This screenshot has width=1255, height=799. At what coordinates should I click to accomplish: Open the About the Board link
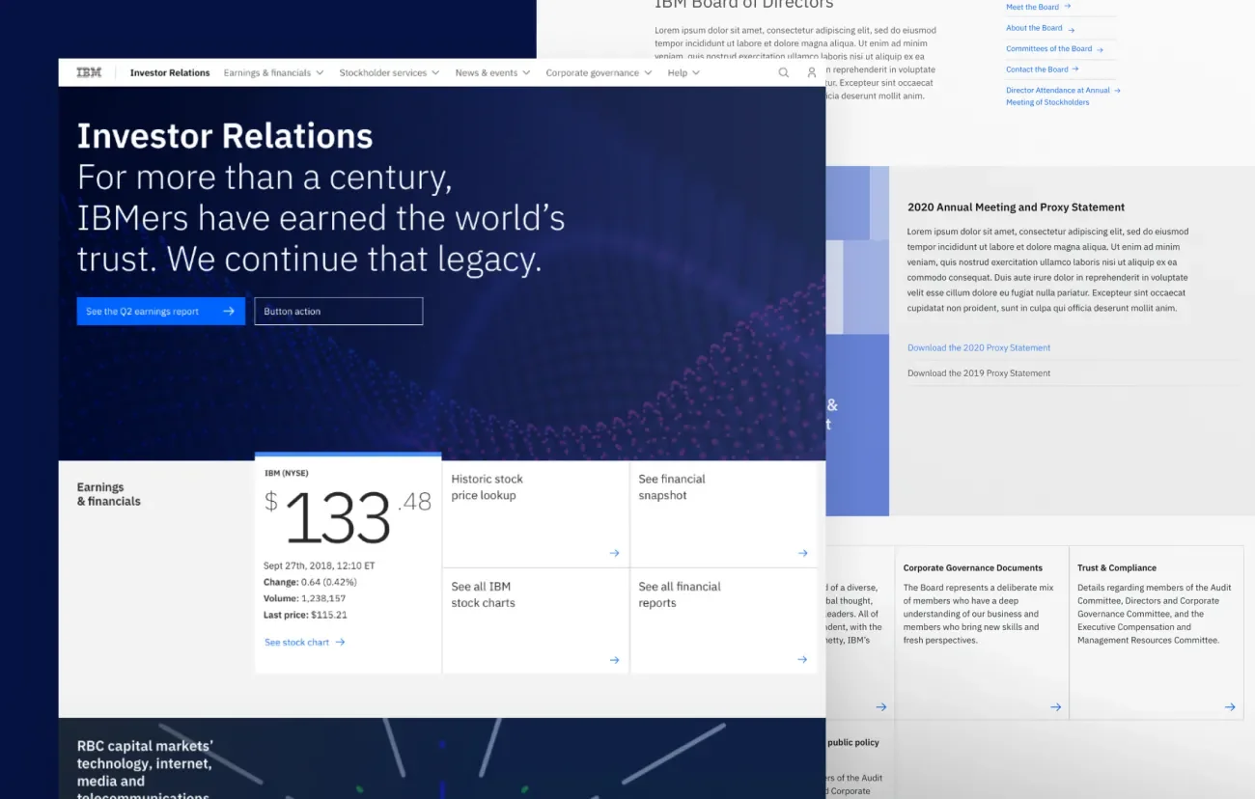tap(1034, 28)
